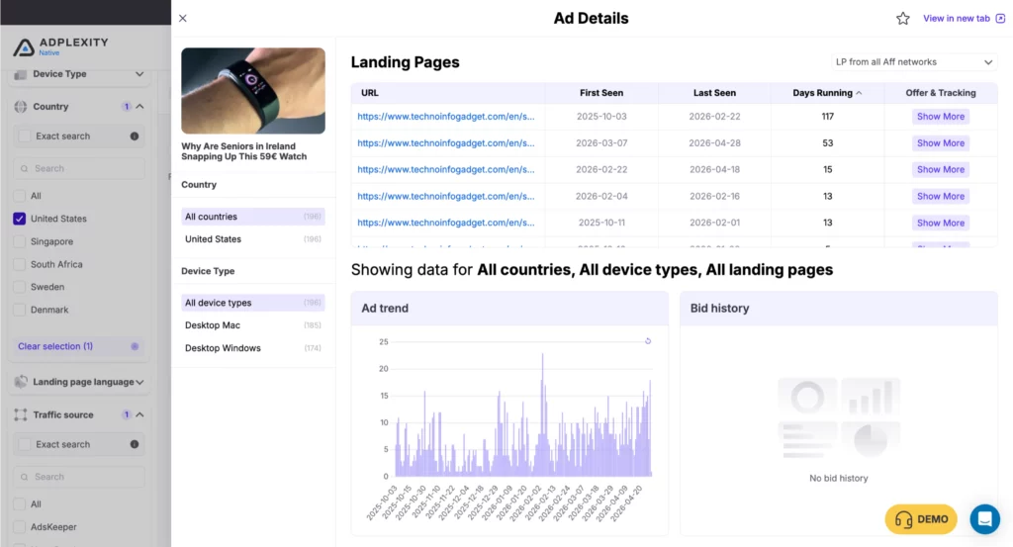Select All countries in Ad Details
The height and width of the screenshot is (547, 1013).
(x=252, y=217)
